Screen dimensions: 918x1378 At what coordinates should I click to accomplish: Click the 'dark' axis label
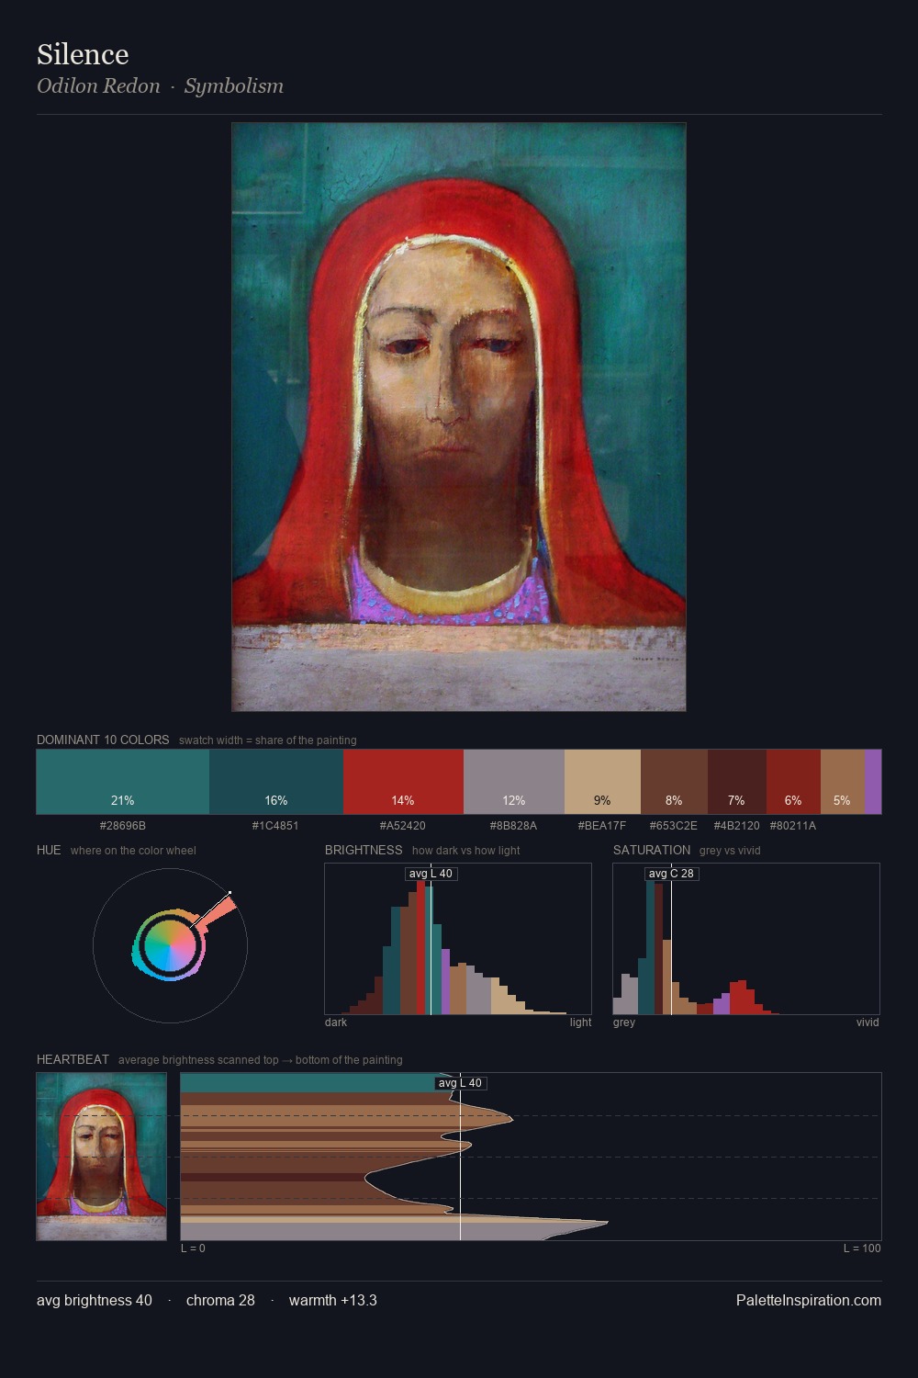pyautogui.click(x=336, y=1022)
